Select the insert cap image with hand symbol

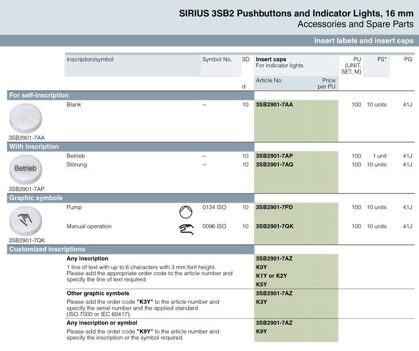[25, 219]
